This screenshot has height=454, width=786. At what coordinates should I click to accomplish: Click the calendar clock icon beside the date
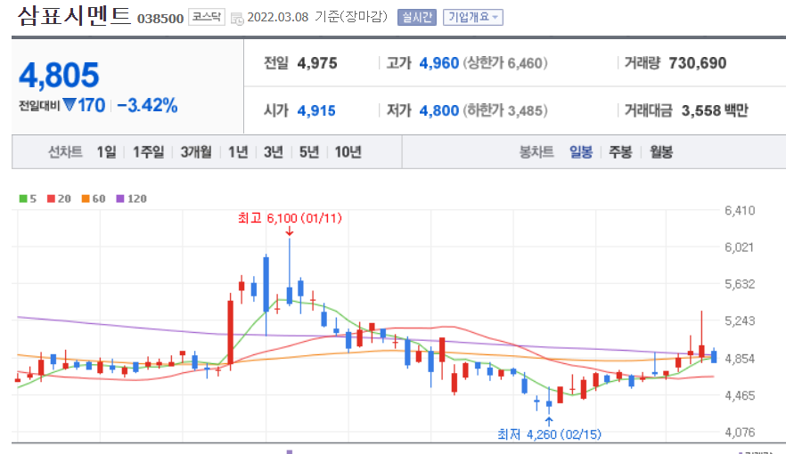237,19
